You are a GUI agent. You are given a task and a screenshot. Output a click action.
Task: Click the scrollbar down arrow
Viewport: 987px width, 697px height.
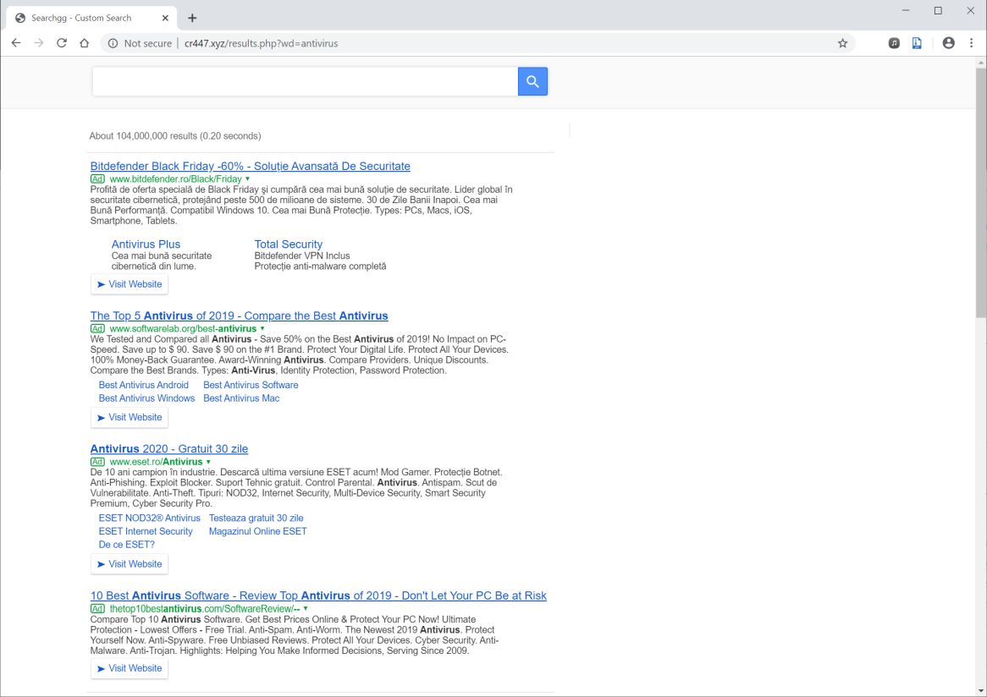point(981,691)
